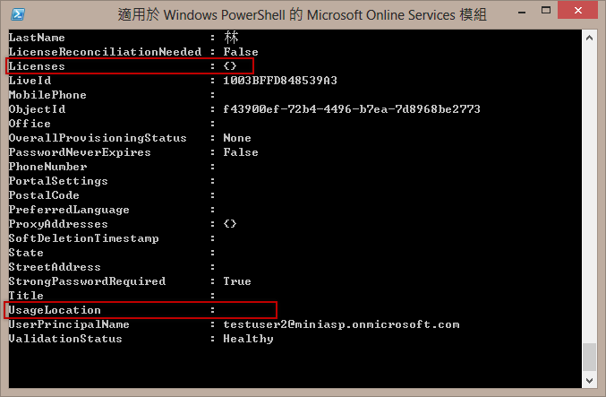Click the ProxyAddresses empty braces value
Viewport: 606px width, 397px height.
click(x=230, y=224)
